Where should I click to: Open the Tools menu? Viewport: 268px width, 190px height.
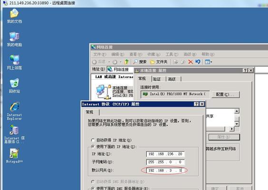click(172, 54)
